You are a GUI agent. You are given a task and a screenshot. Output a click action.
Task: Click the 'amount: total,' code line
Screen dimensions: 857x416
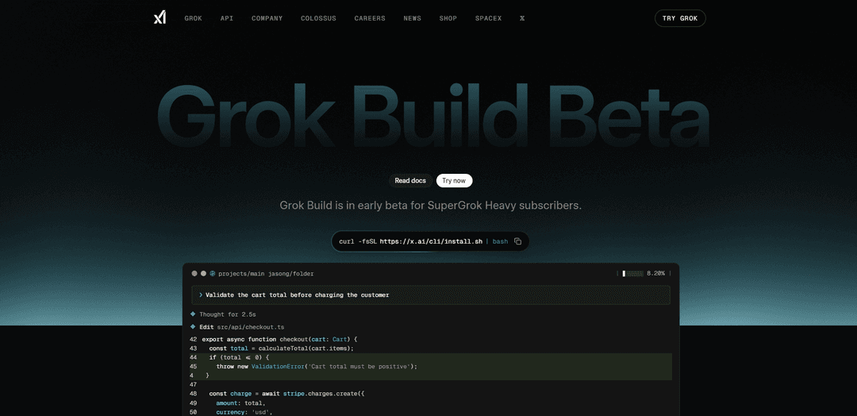coord(240,403)
